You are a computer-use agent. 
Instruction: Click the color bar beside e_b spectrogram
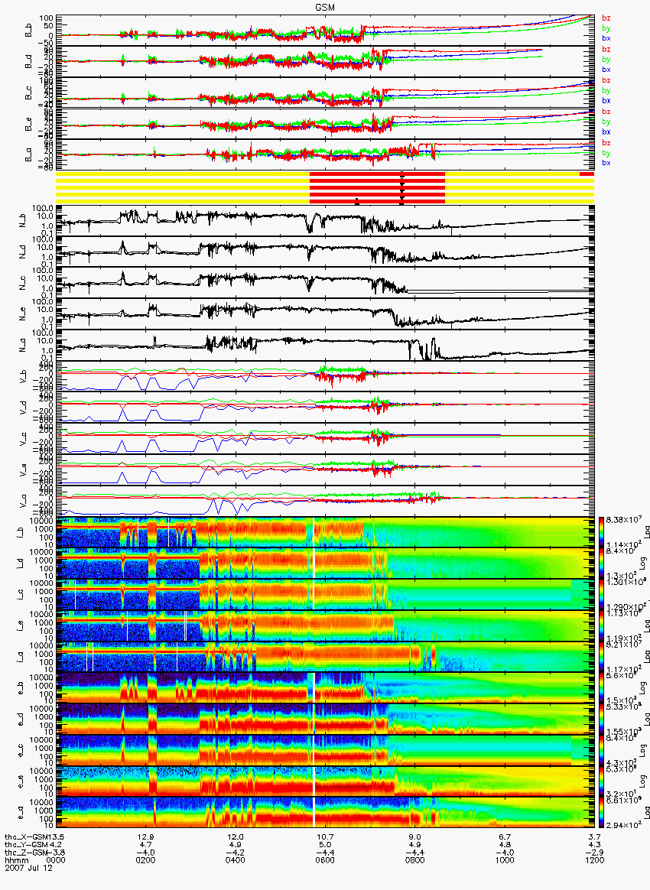click(x=603, y=688)
